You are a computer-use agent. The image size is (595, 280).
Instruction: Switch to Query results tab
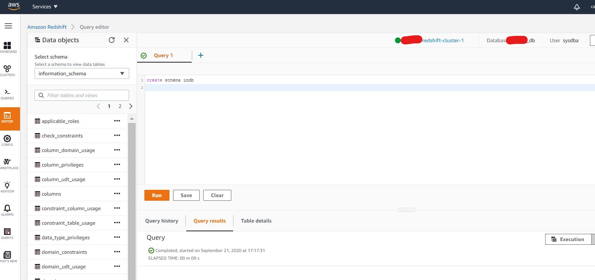[209, 221]
